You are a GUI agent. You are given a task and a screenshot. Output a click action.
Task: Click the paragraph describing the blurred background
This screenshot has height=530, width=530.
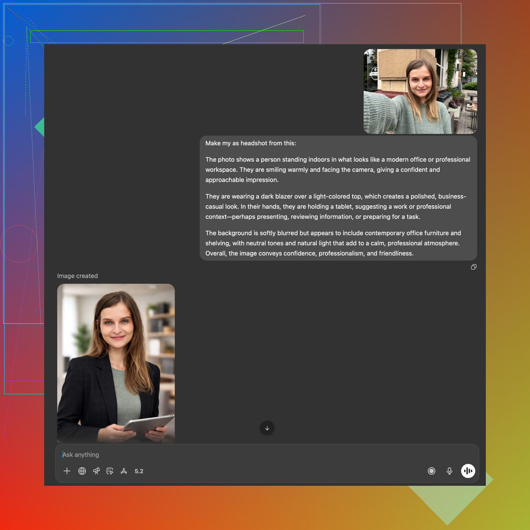point(333,243)
